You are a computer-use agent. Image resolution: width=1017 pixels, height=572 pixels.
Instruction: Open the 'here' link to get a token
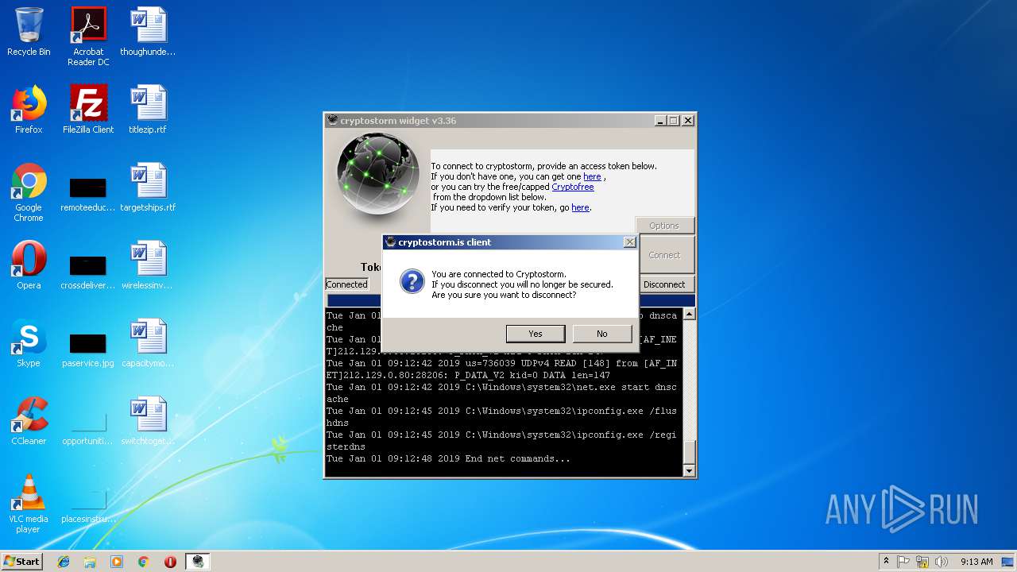(592, 176)
